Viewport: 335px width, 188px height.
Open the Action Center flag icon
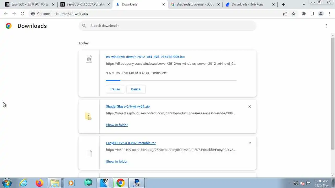pyautogui.click(x=309, y=183)
